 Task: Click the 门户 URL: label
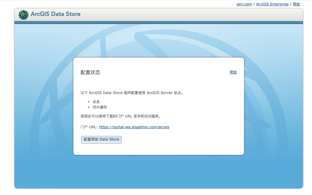pos(89,127)
